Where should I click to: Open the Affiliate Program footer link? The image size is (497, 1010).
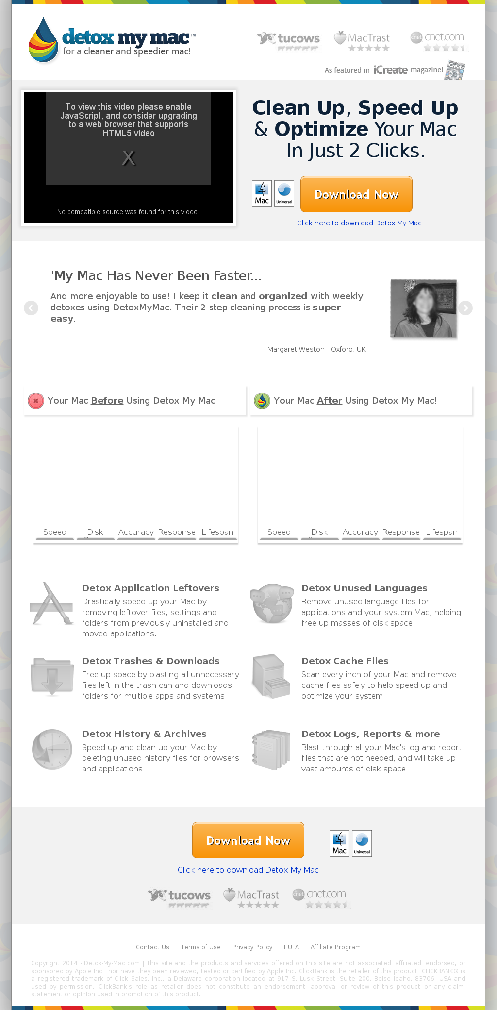[x=335, y=947]
